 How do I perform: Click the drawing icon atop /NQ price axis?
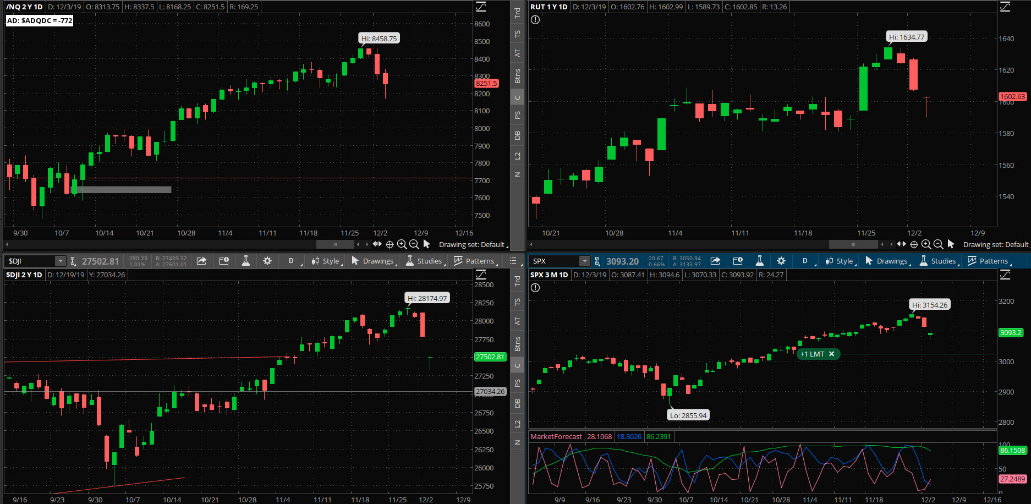pos(481,7)
